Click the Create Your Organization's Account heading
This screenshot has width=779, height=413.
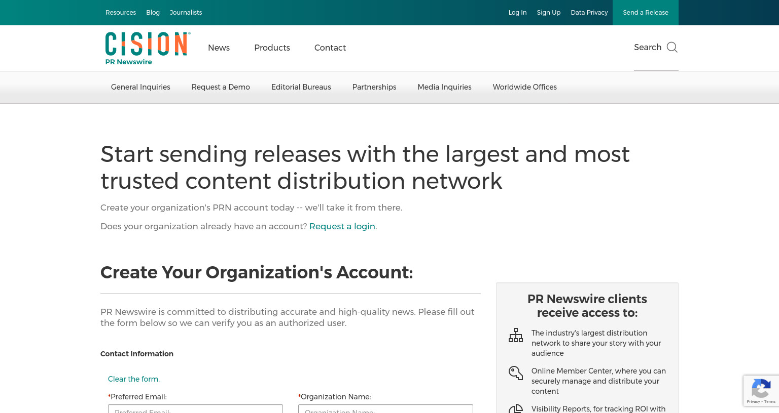[x=257, y=272]
